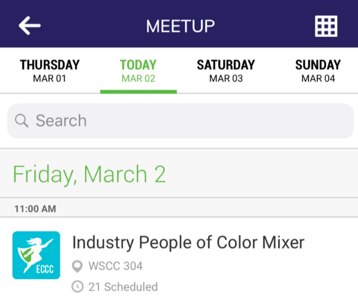This screenshot has width=358, height=301.
Task: Tap the clock icon beside 21 Scheduled
Action: (x=77, y=286)
